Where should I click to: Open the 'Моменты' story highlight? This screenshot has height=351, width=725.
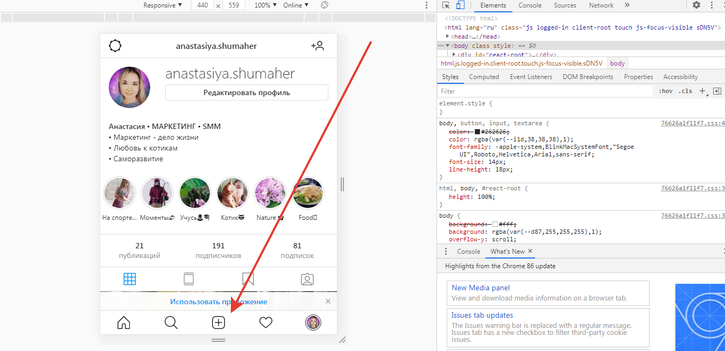click(157, 194)
